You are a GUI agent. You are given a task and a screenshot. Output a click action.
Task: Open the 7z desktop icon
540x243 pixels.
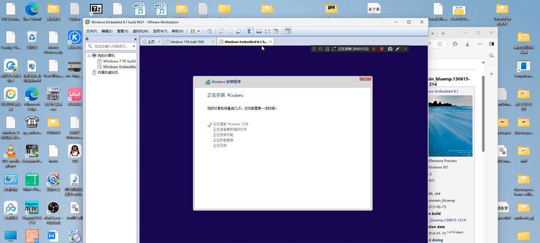pyautogui.click(x=96, y=9)
